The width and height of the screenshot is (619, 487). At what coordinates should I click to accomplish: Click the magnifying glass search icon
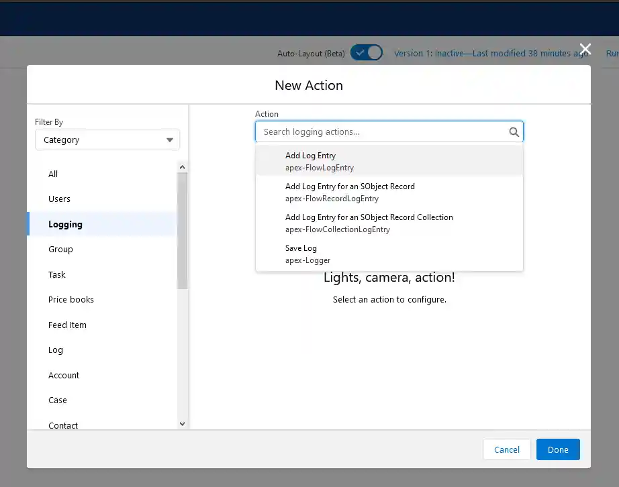point(514,131)
